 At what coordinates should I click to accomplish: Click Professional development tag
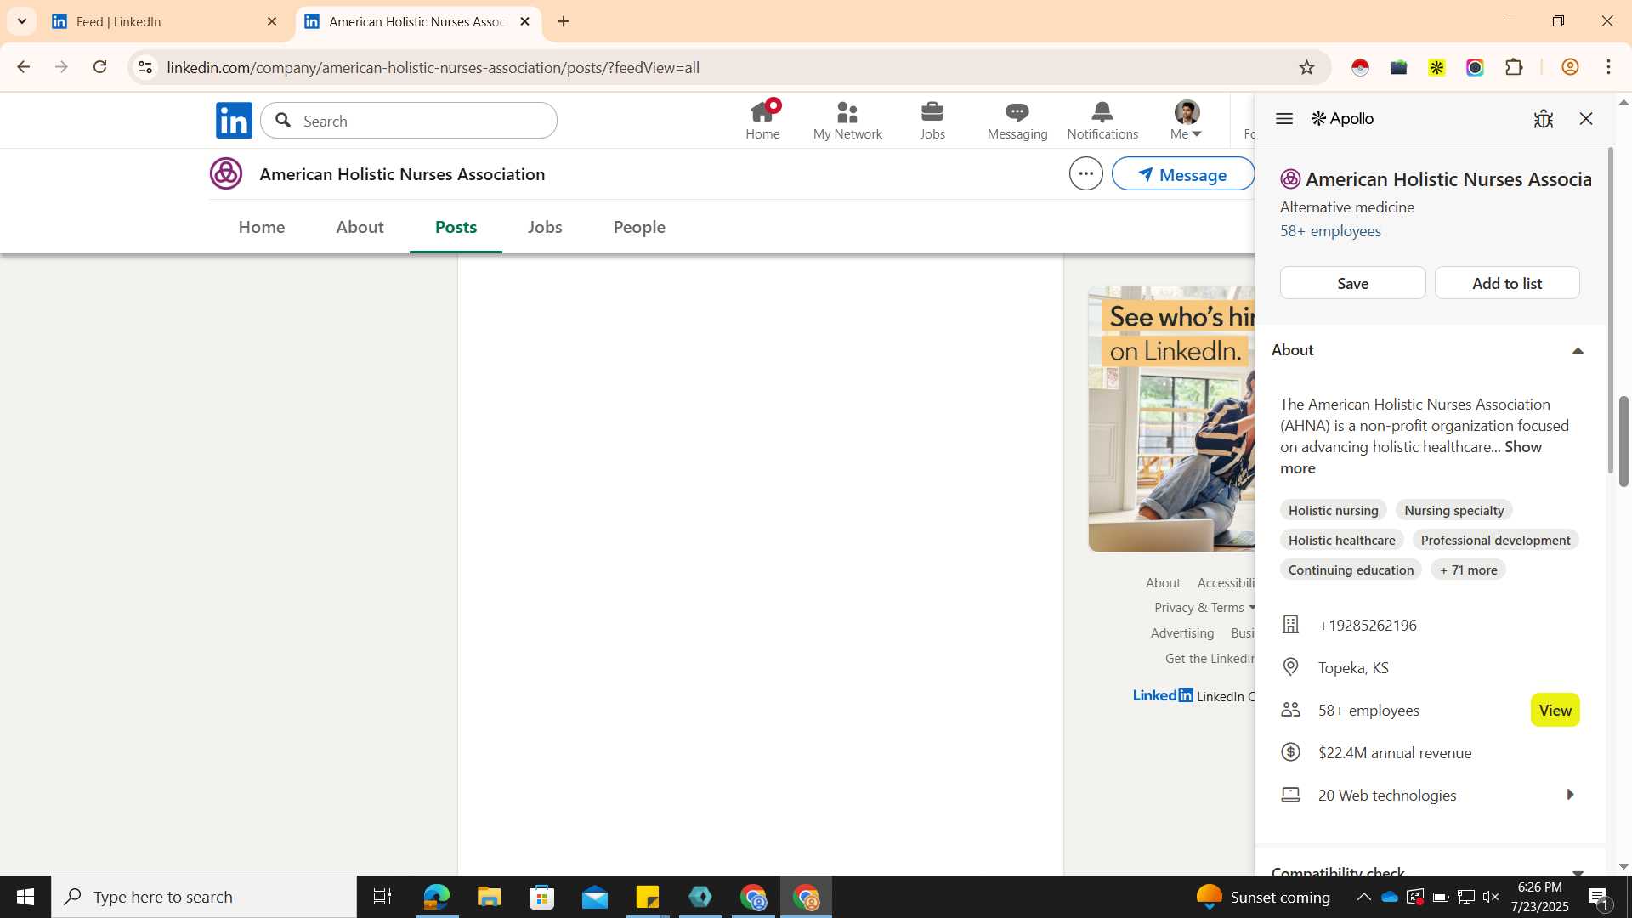(x=1495, y=540)
